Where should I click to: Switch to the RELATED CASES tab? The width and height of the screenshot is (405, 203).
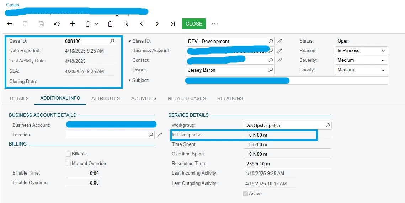[187, 98]
